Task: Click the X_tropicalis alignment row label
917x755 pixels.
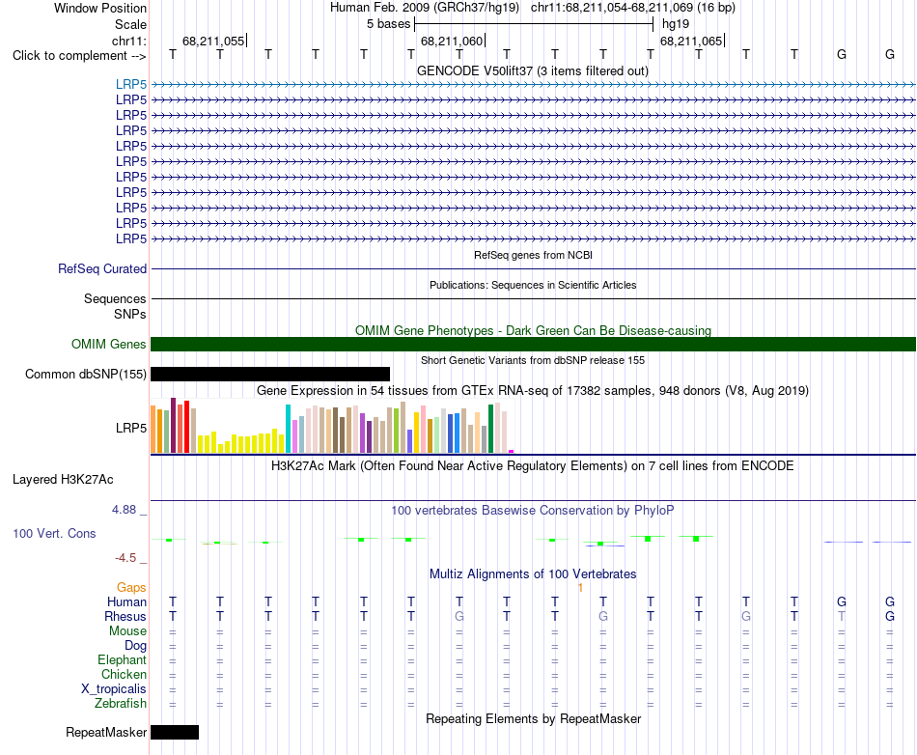Action: [x=114, y=689]
